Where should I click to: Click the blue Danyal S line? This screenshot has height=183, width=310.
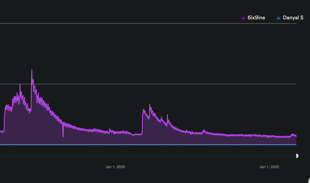pos(148,145)
